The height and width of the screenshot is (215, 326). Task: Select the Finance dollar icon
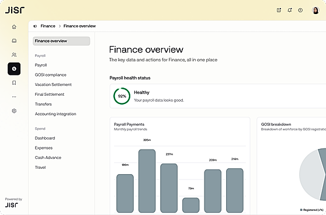(x=14, y=68)
